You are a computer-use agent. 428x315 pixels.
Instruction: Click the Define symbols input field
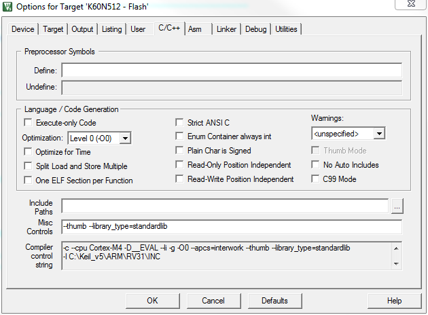[231, 71]
